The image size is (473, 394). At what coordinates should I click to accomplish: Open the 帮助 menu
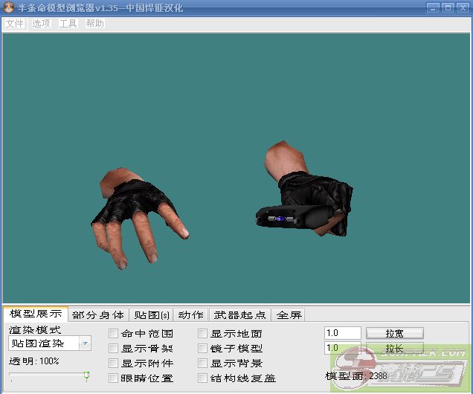94,23
